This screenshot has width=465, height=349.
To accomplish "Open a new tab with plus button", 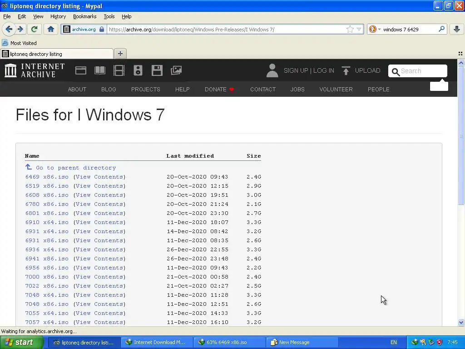I will click(120, 54).
